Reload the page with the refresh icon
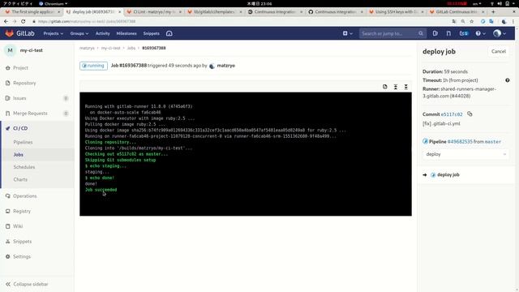519x292 pixels. [x=24, y=21]
